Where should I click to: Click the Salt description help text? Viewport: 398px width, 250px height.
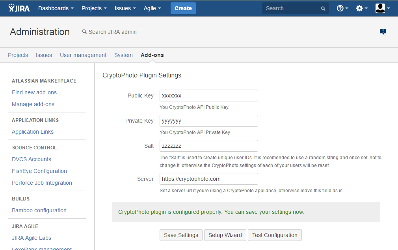click(x=270, y=161)
